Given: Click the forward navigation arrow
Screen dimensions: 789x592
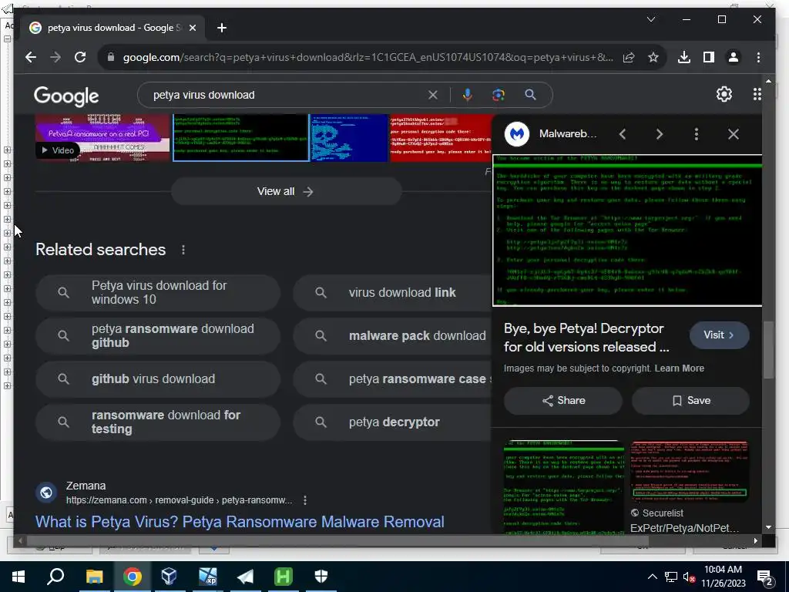Looking at the screenshot, I should 55,57.
